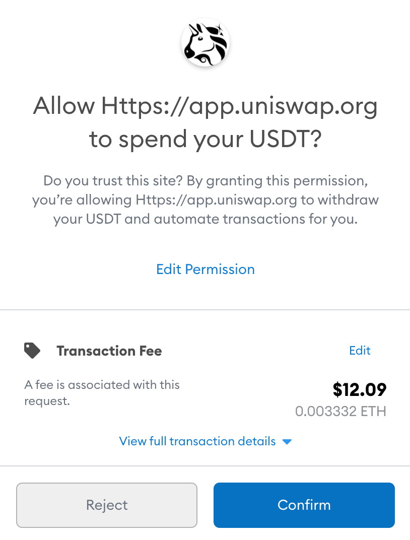Image resolution: width=410 pixels, height=540 pixels.
Task: Click the 'Allow Https://app.uniswap.org' heading line
Action: tap(206, 106)
